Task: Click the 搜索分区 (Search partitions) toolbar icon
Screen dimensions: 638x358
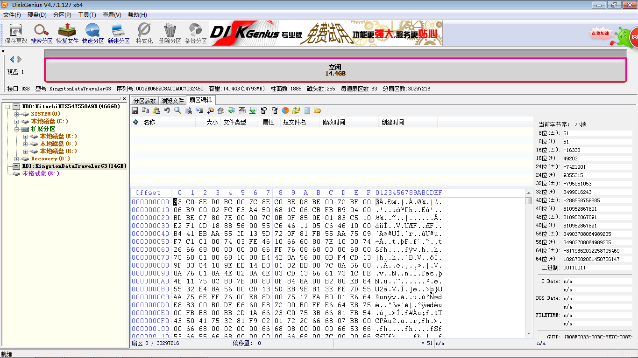Action: pos(42,33)
